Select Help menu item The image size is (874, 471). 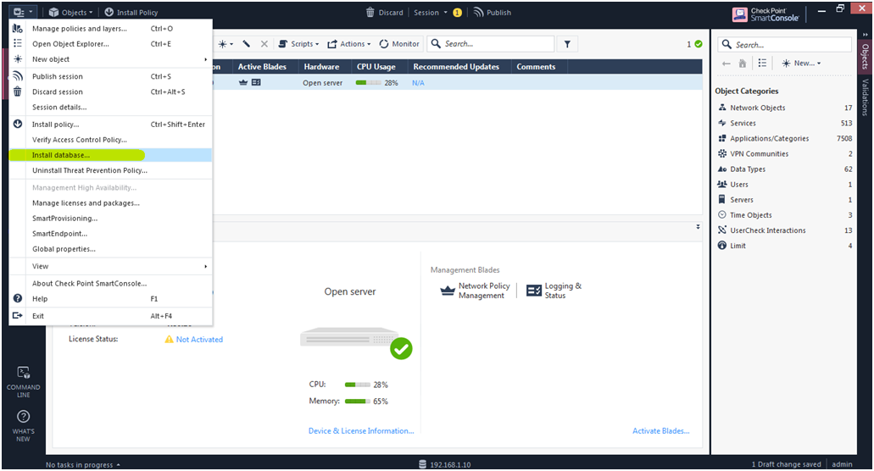pos(110,299)
